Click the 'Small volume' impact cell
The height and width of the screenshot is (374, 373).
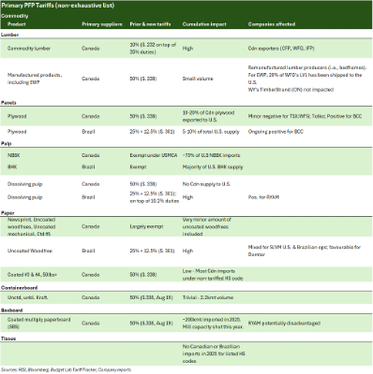[198, 79]
